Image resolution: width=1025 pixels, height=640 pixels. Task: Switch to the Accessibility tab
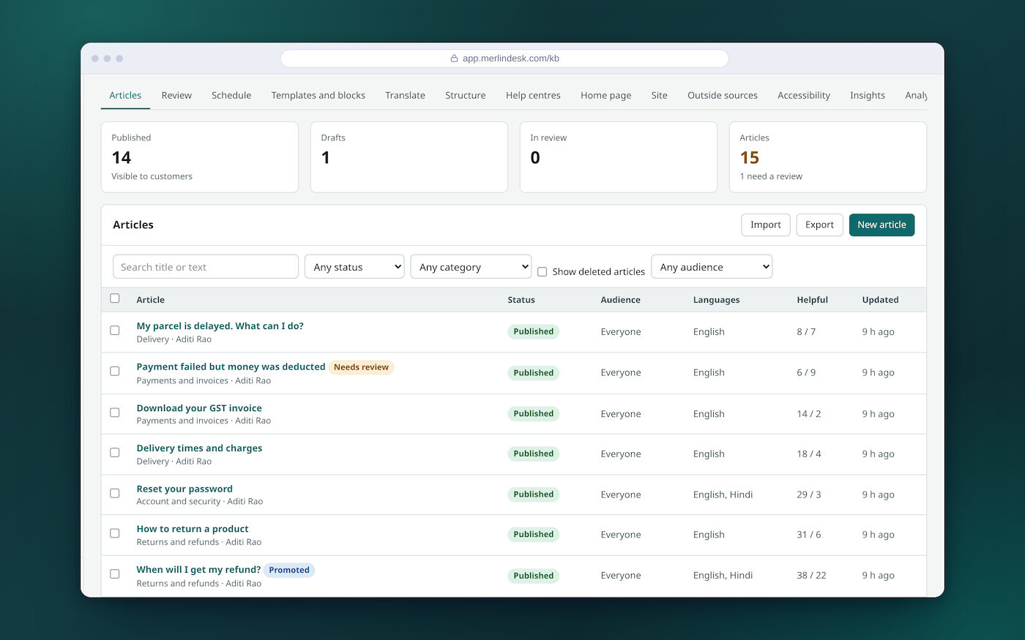coord(804,95)
